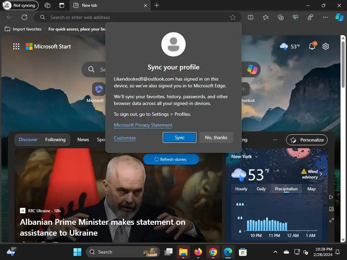This screenshot has height=260, width=347.
Task: Open Microsoft Store from the taskbar
Action: 243,252
